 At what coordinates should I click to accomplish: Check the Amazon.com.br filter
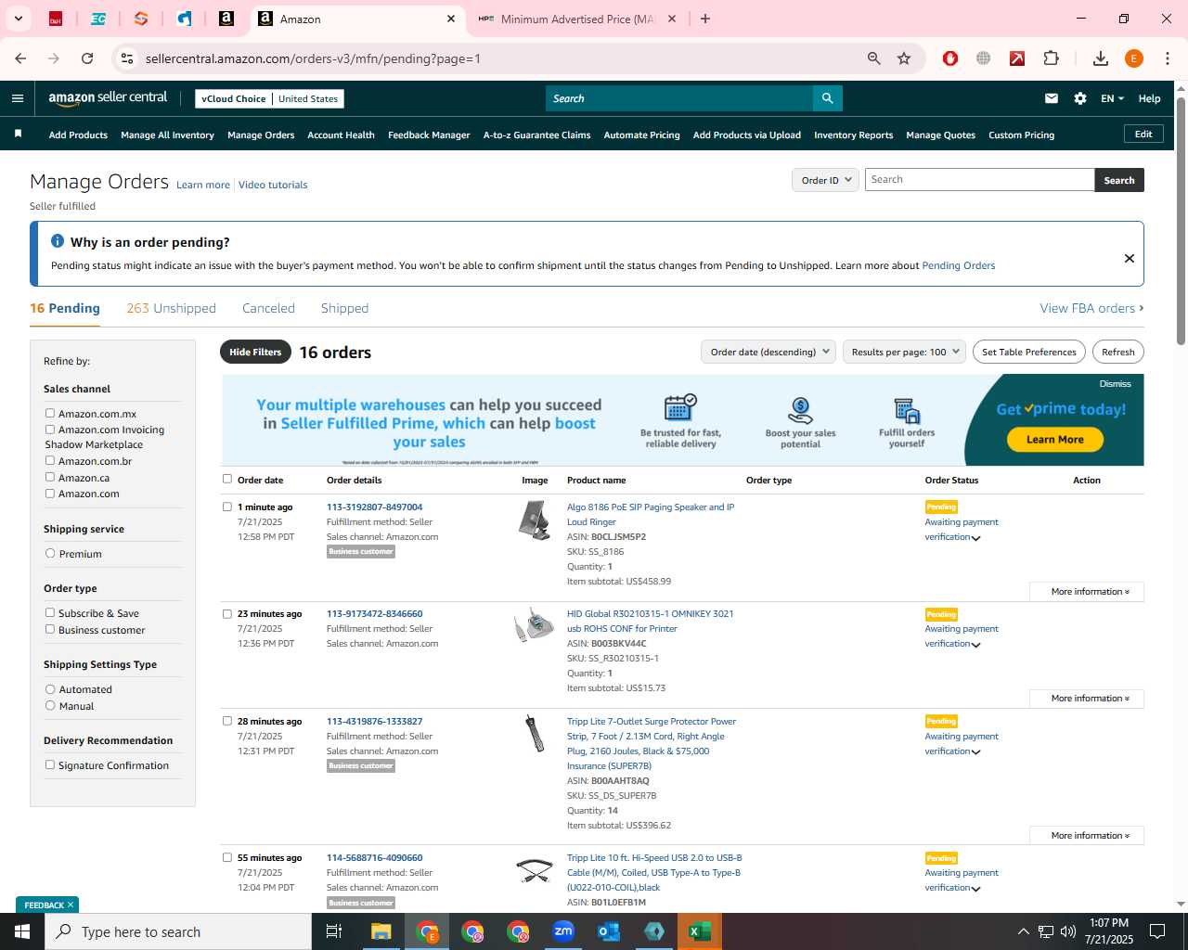50,460
